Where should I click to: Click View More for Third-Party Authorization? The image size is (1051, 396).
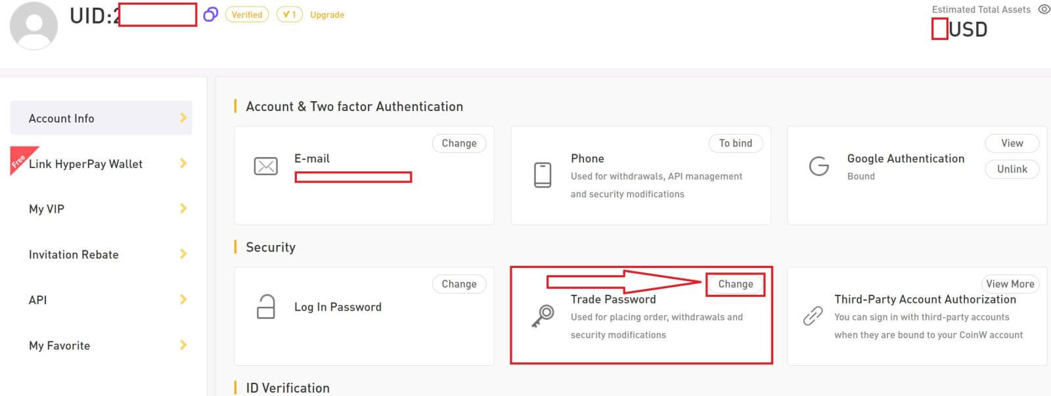click(1010, 284)
